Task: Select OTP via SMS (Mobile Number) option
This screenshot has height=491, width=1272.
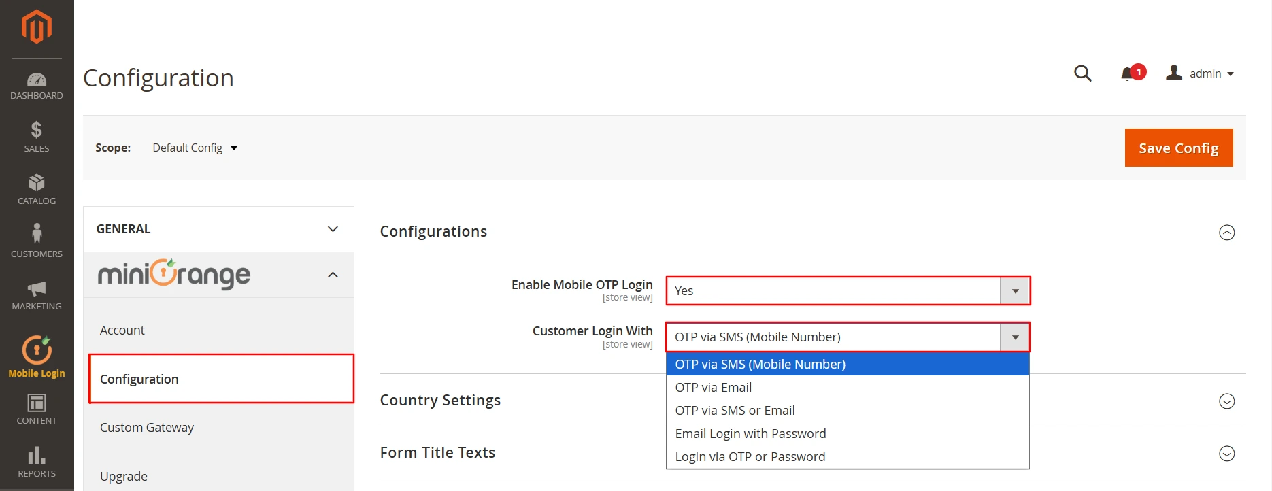Action: (x=848, y=365)
